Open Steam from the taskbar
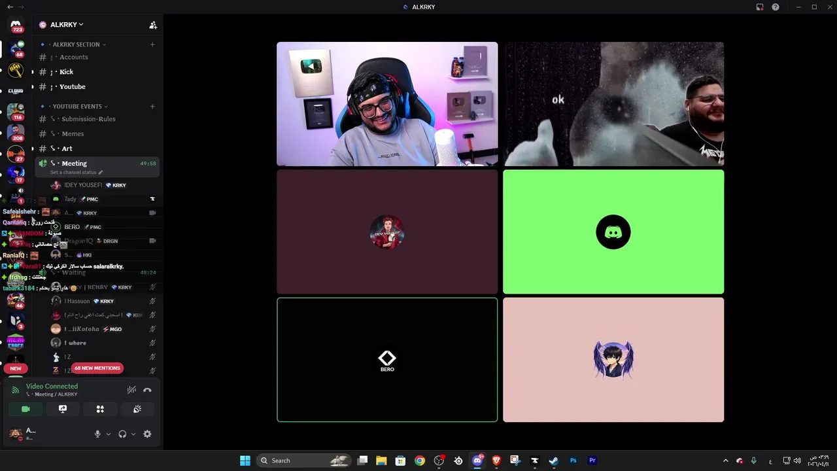This screenshot has height=471, width=837. 553,461
